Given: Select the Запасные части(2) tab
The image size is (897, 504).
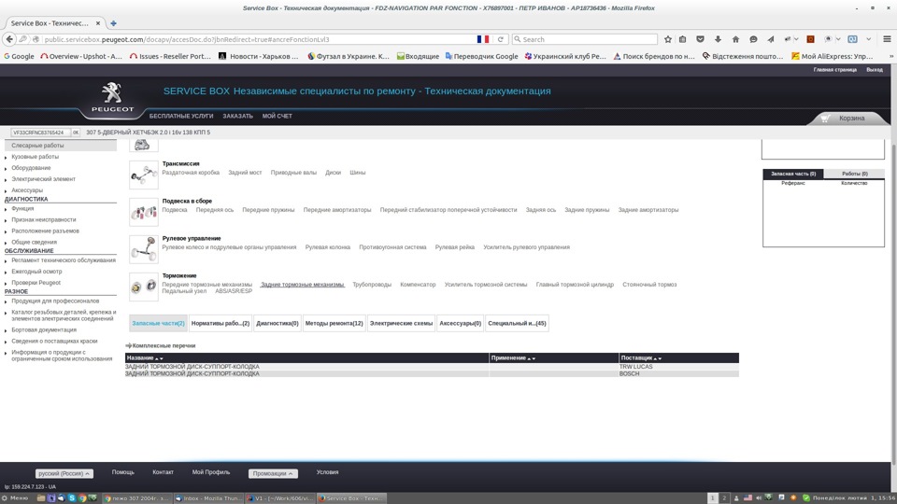Looking at the screenshot, I should 159,323.
